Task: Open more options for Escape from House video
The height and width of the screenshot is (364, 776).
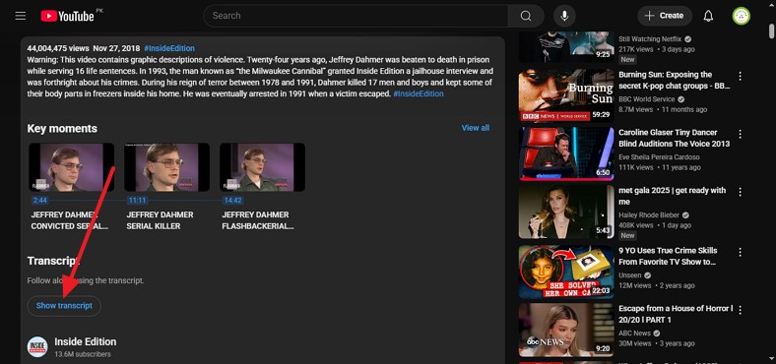Action: tap(740, 310)
